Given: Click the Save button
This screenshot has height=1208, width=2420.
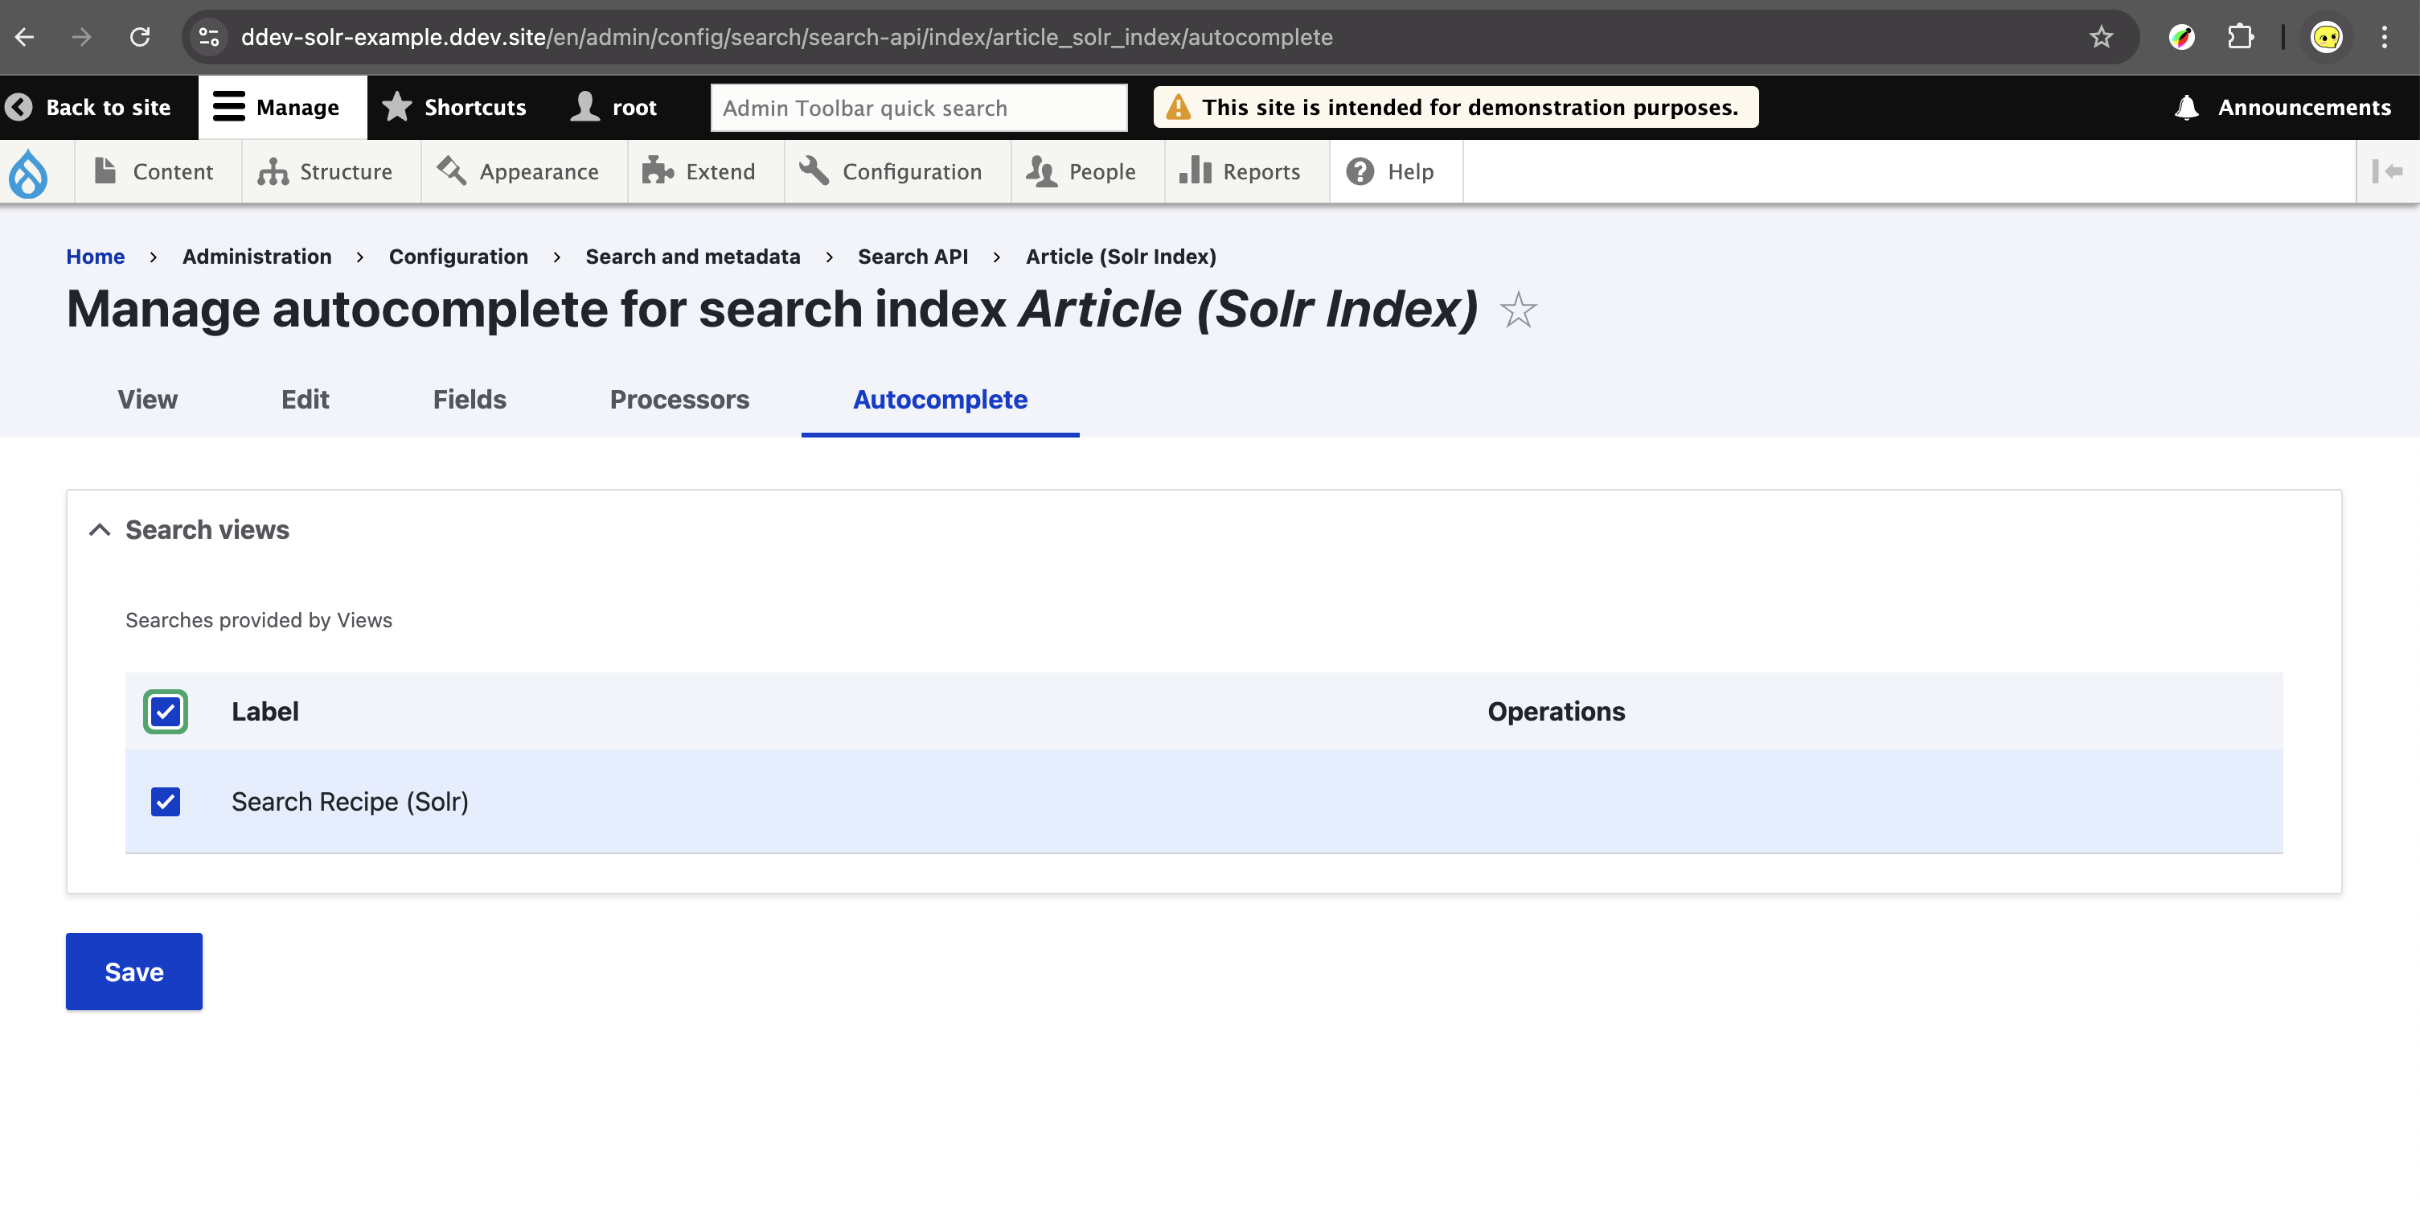Looking at the screenshot, I should click(x=133, y=971).
